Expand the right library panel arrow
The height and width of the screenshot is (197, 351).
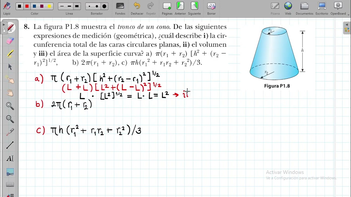pyautogui.click(x=347, y=25)
